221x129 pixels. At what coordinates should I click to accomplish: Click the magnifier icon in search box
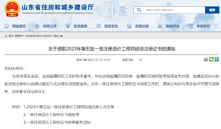click(x=139, y=10)
